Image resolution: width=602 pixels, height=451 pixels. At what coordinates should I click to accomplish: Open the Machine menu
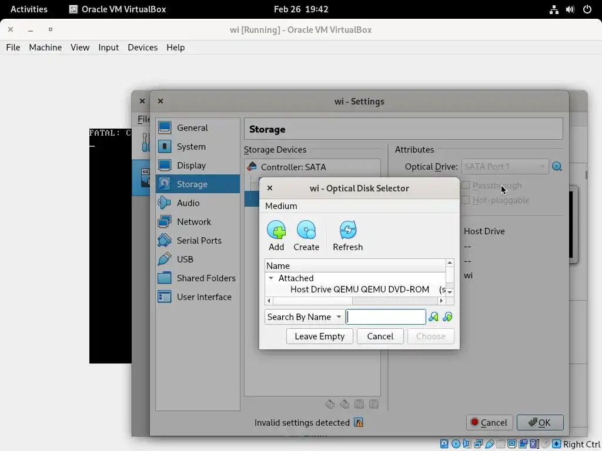point(45,48)
